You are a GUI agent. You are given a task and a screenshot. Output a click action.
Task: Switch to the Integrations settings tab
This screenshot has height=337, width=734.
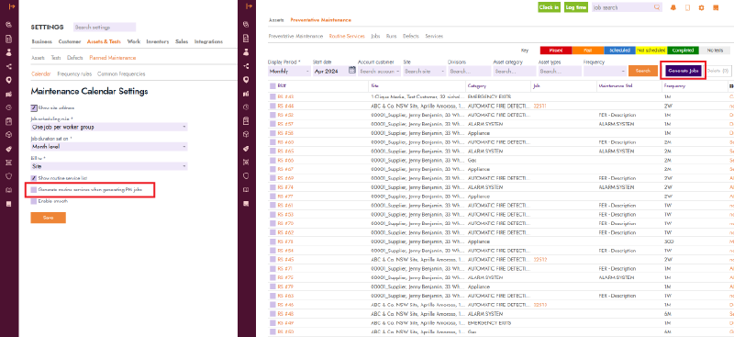208,41
